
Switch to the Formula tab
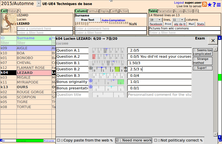[x=93, y=11]
